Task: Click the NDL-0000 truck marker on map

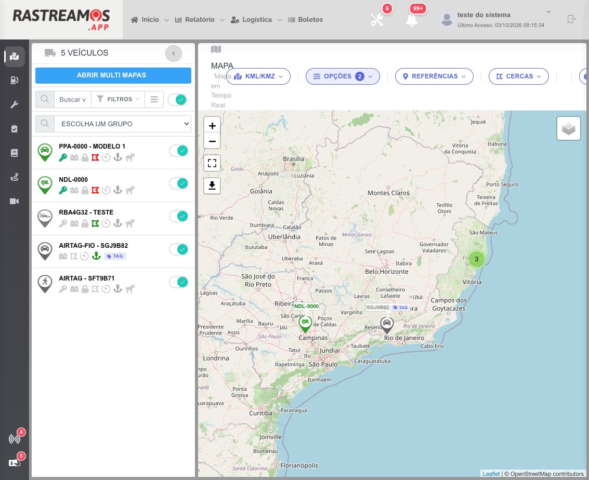Action: 305,324
